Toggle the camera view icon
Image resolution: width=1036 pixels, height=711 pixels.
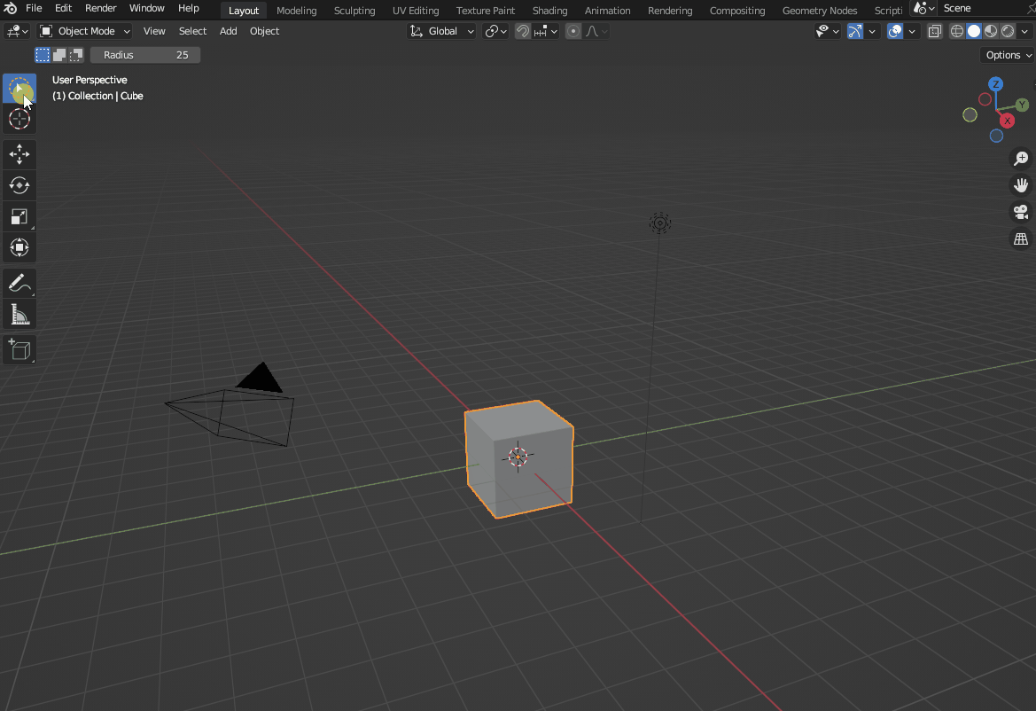click(x=1021, y=212)
